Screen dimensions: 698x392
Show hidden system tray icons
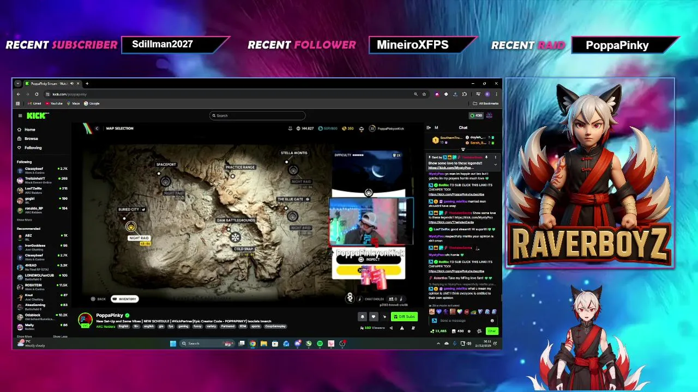pyautogui.click(x=438, y=344)
